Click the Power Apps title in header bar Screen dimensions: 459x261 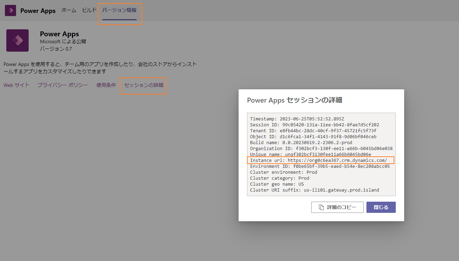point(38,11)
